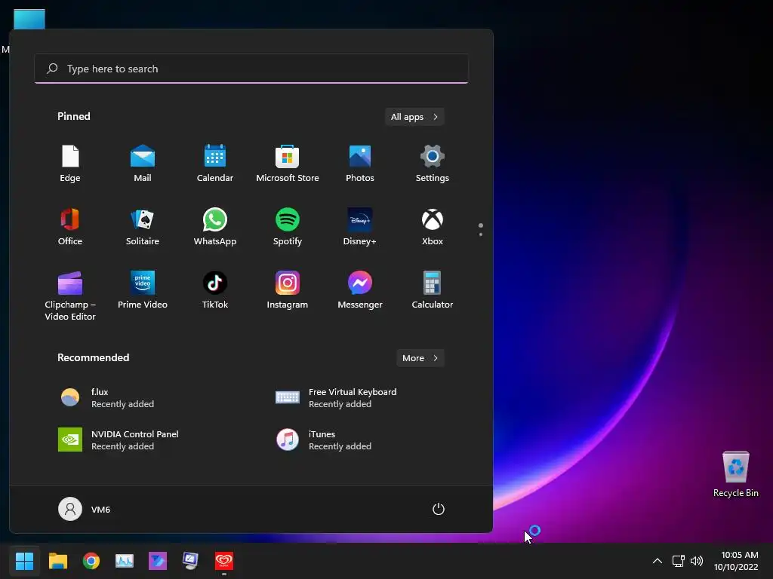
Task: Launch the Mail app
Action: 143,164
